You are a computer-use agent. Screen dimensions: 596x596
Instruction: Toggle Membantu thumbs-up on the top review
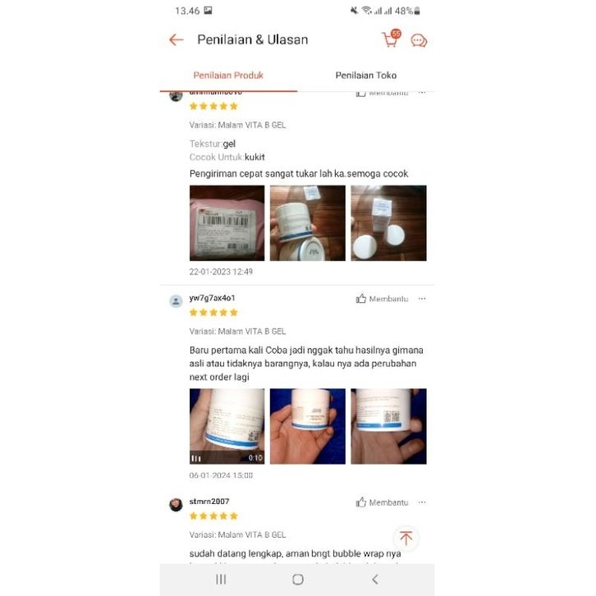(x=382, y=93)
